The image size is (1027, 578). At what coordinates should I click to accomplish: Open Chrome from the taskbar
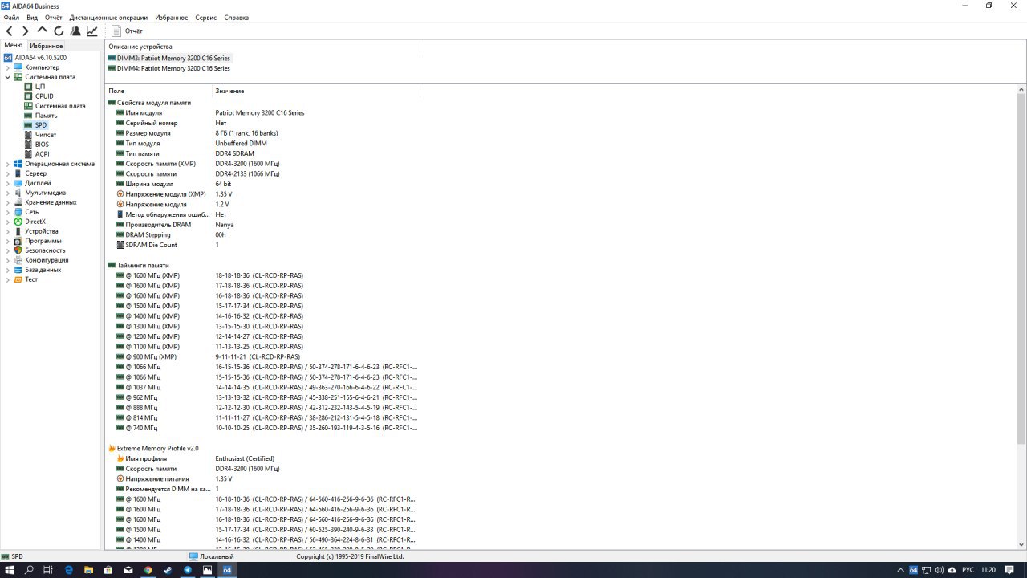[148, 570]
